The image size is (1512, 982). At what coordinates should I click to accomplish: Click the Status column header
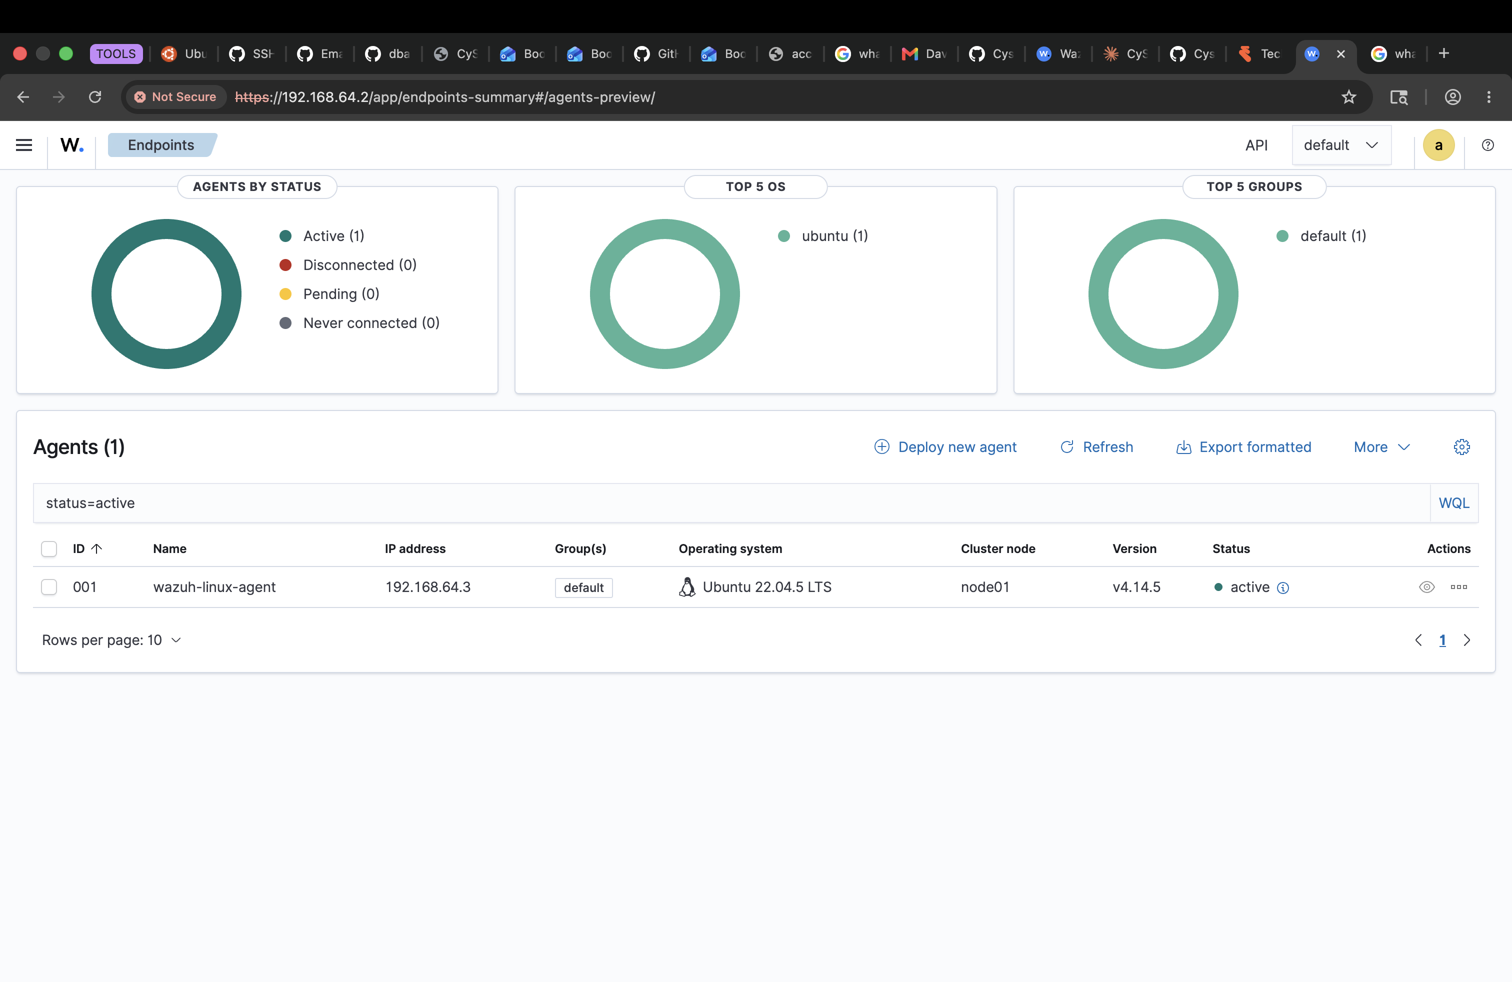click(1230, 549)
